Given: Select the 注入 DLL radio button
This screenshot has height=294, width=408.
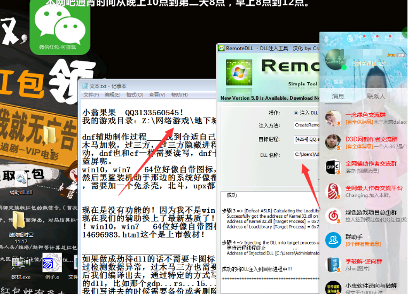Looking at the screenshot, I should (296, 113).
